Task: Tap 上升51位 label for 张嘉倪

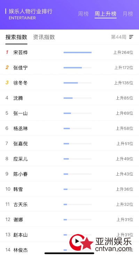Action: 125,144
